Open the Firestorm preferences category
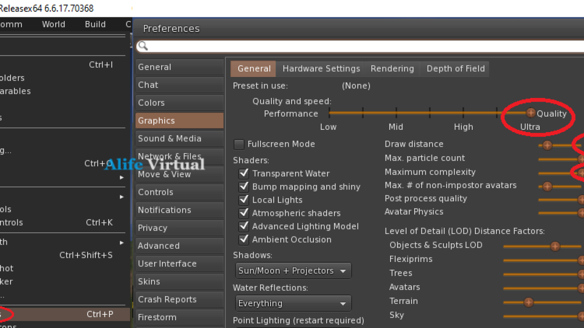584x328 pixels. (179, 318)
